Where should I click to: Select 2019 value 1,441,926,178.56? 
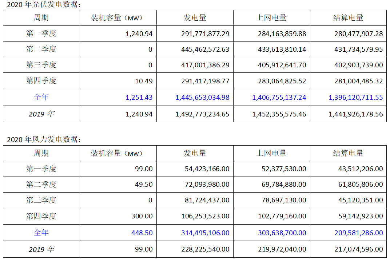356,114
